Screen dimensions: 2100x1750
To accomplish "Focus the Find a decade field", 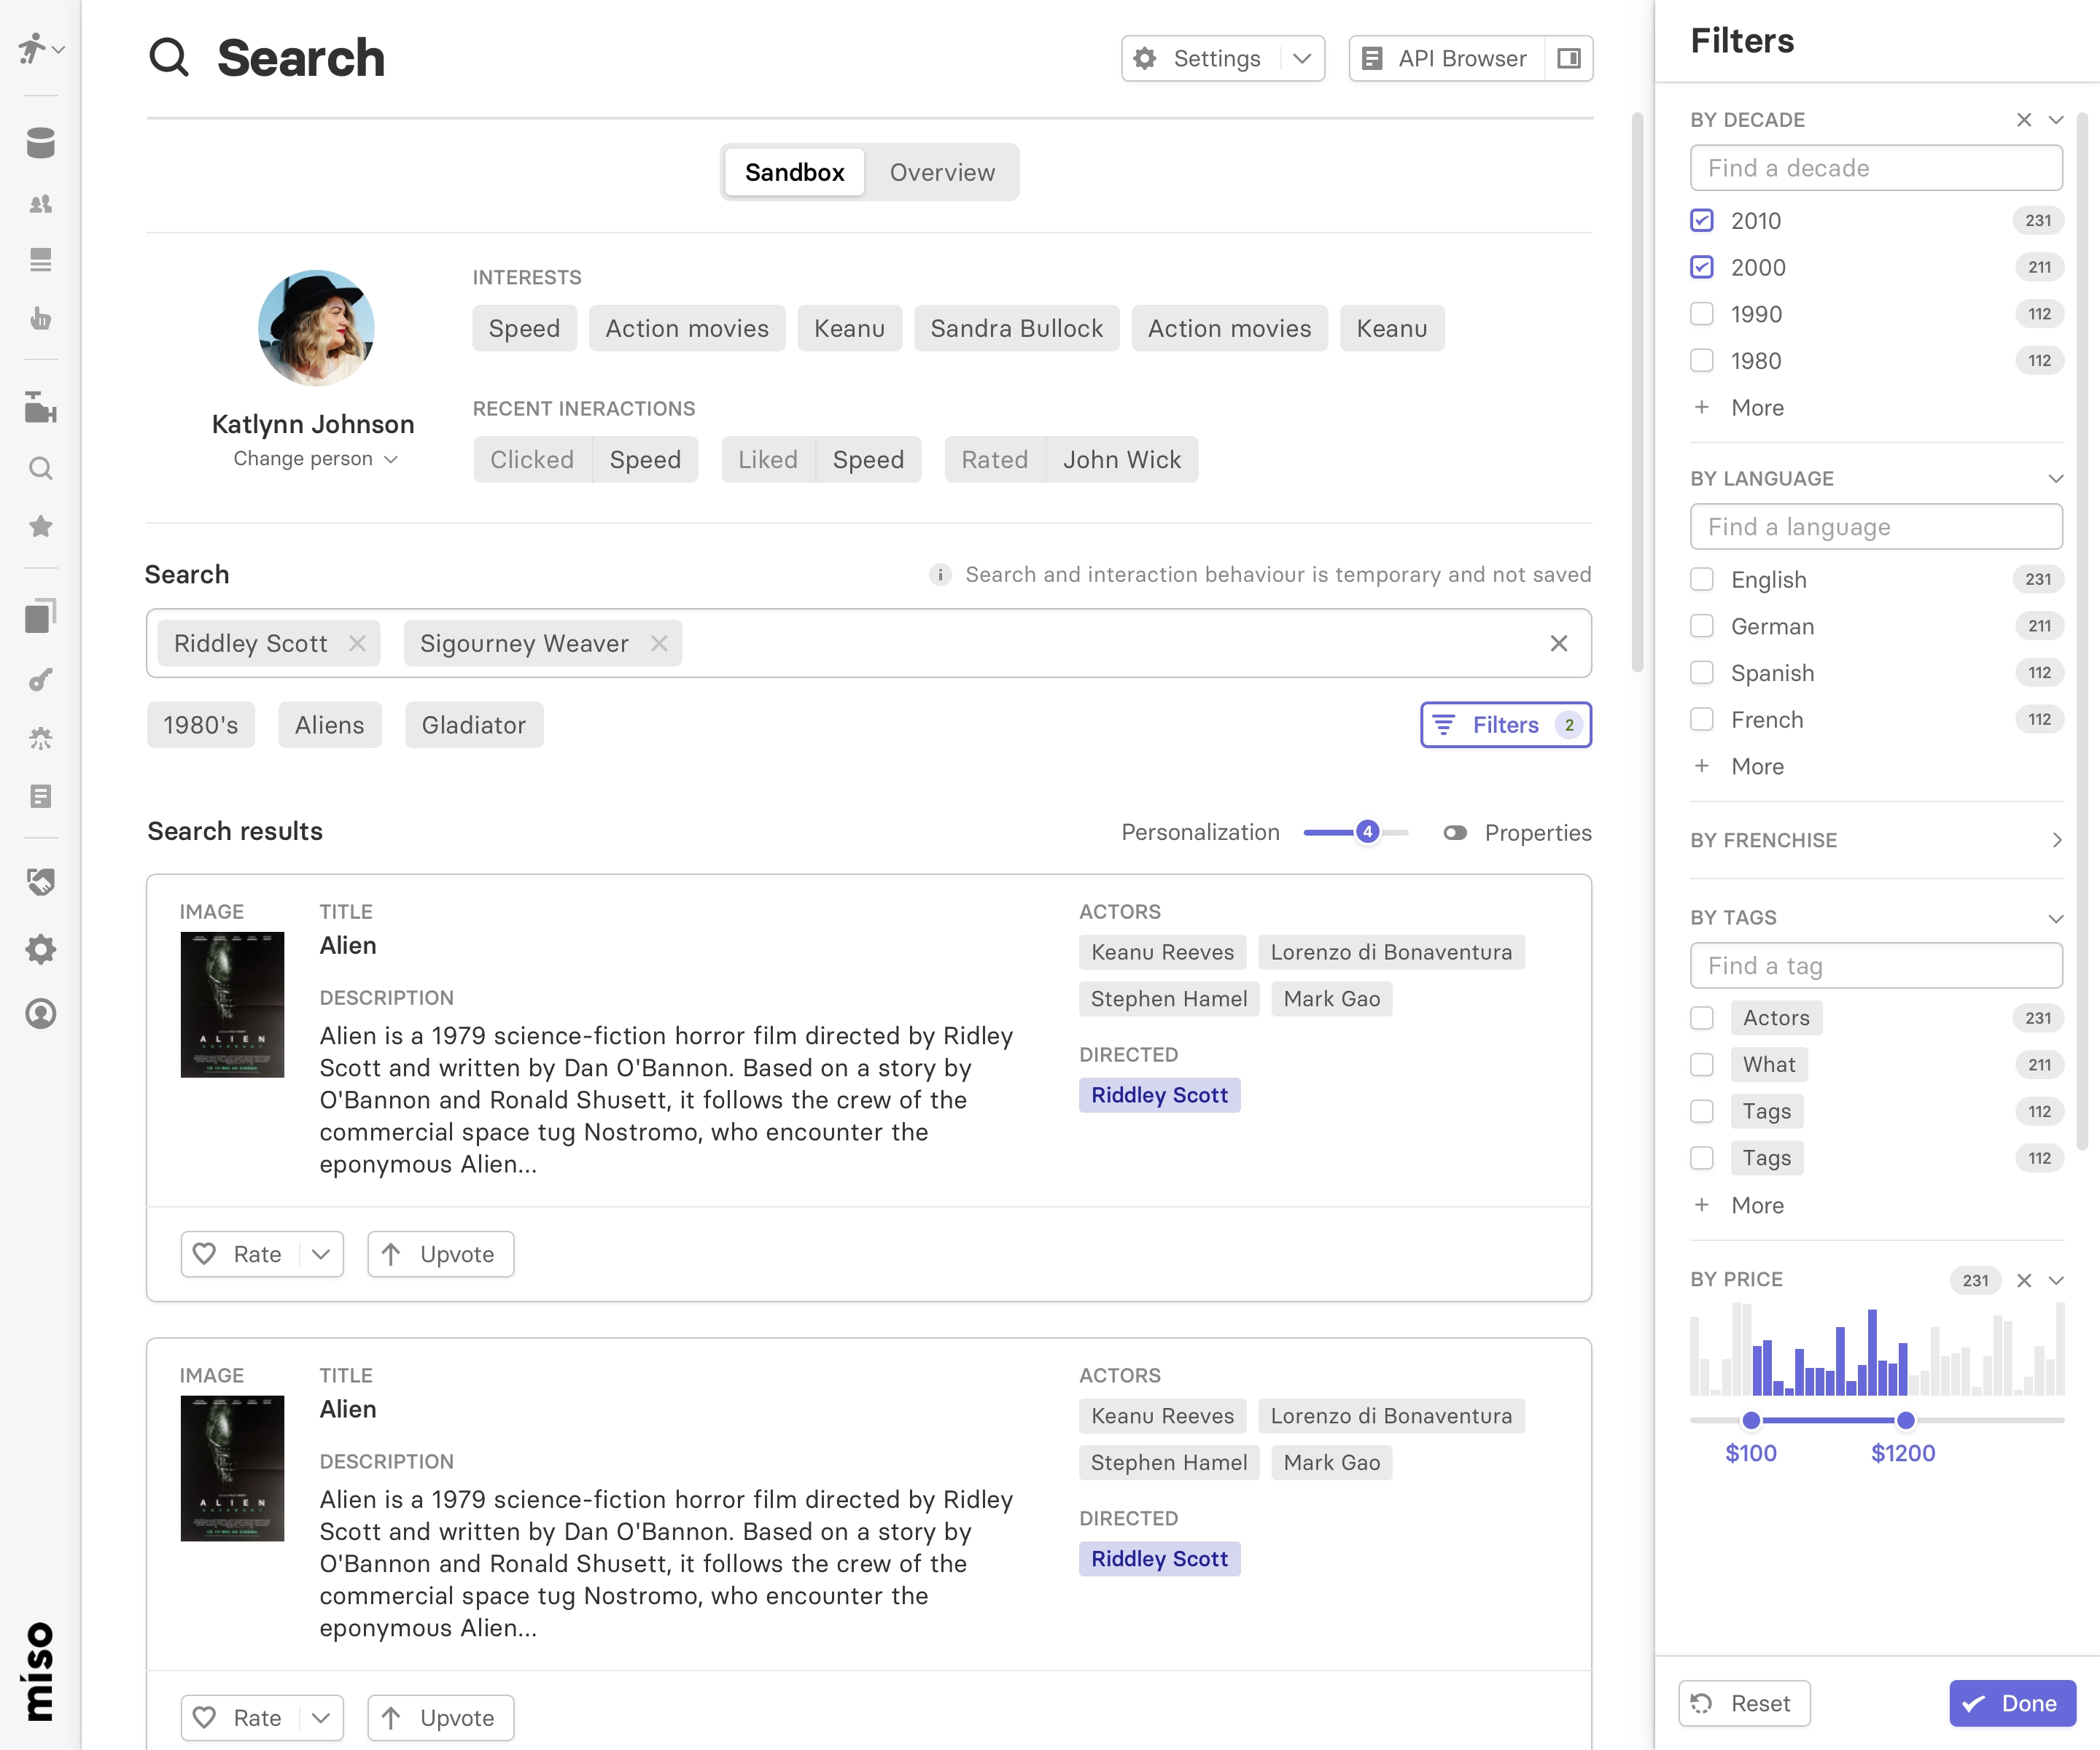I will [1876, 168].
